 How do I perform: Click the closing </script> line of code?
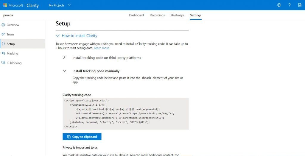[x=71, y=127]
